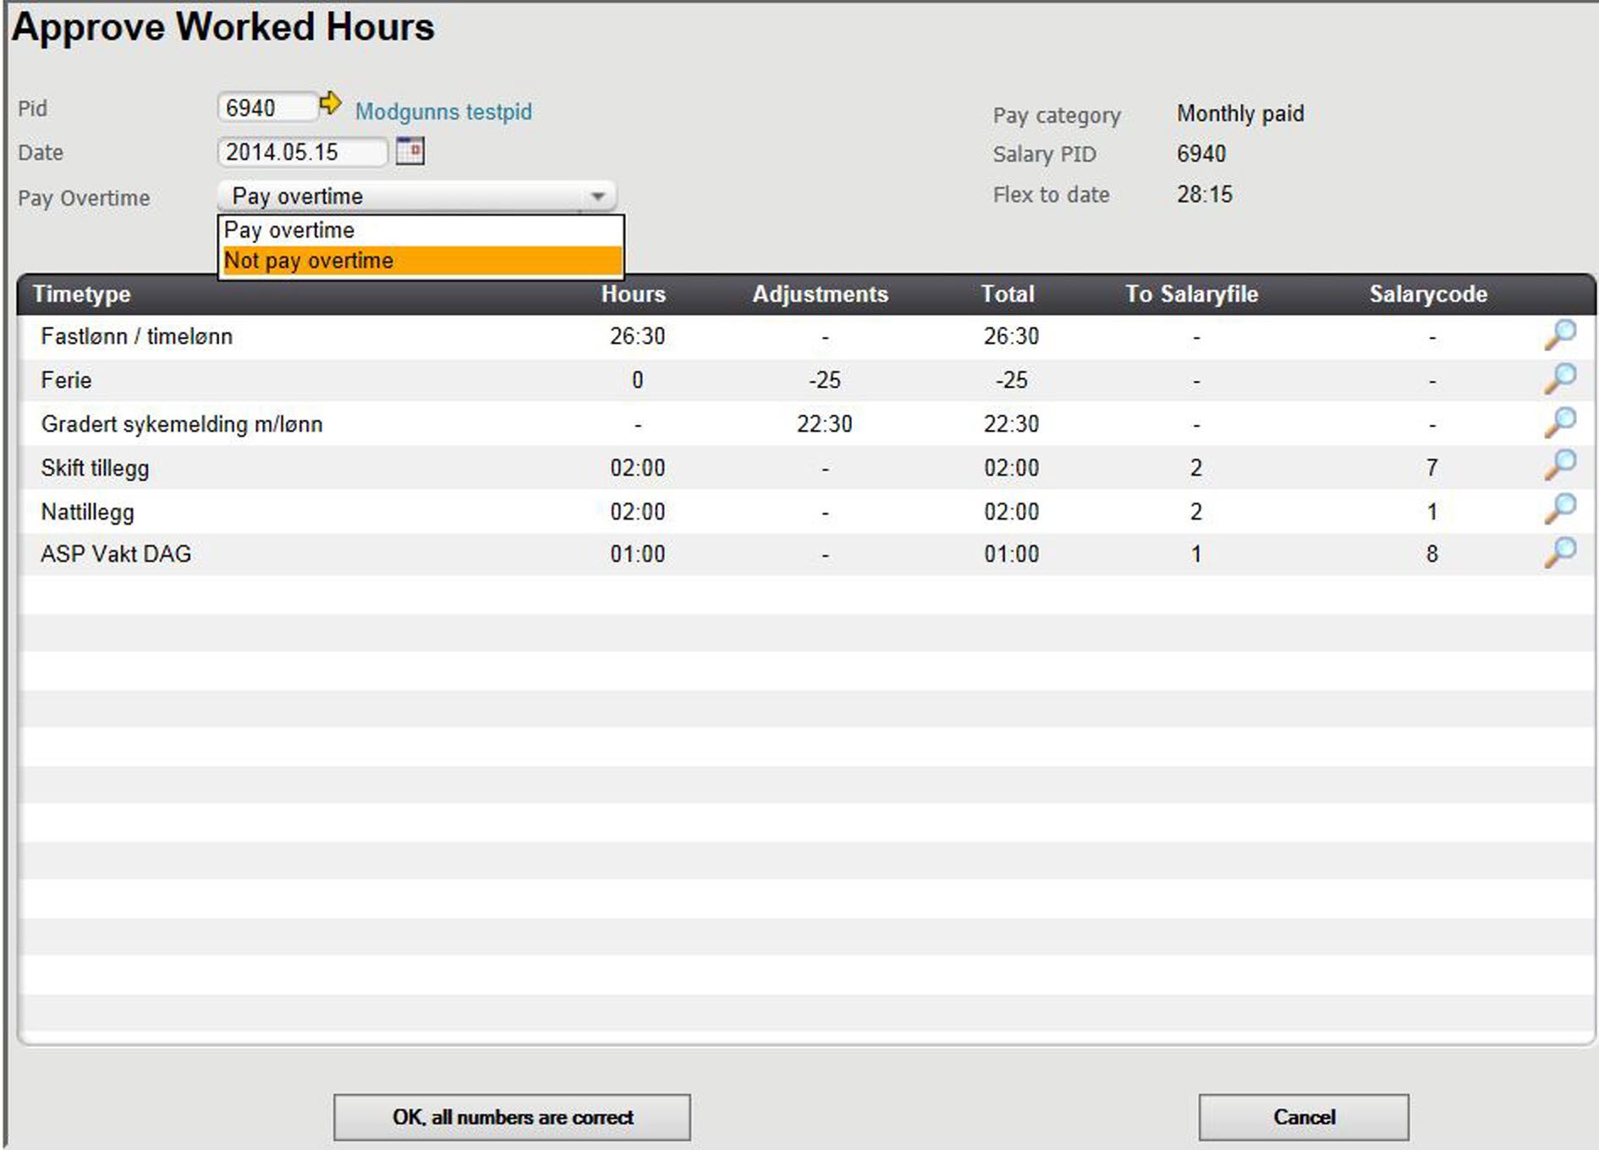The width and height of the screenshot is (1599, 1150).
Task: Click into the Pid input field
Action: click(x=266, y=108)
